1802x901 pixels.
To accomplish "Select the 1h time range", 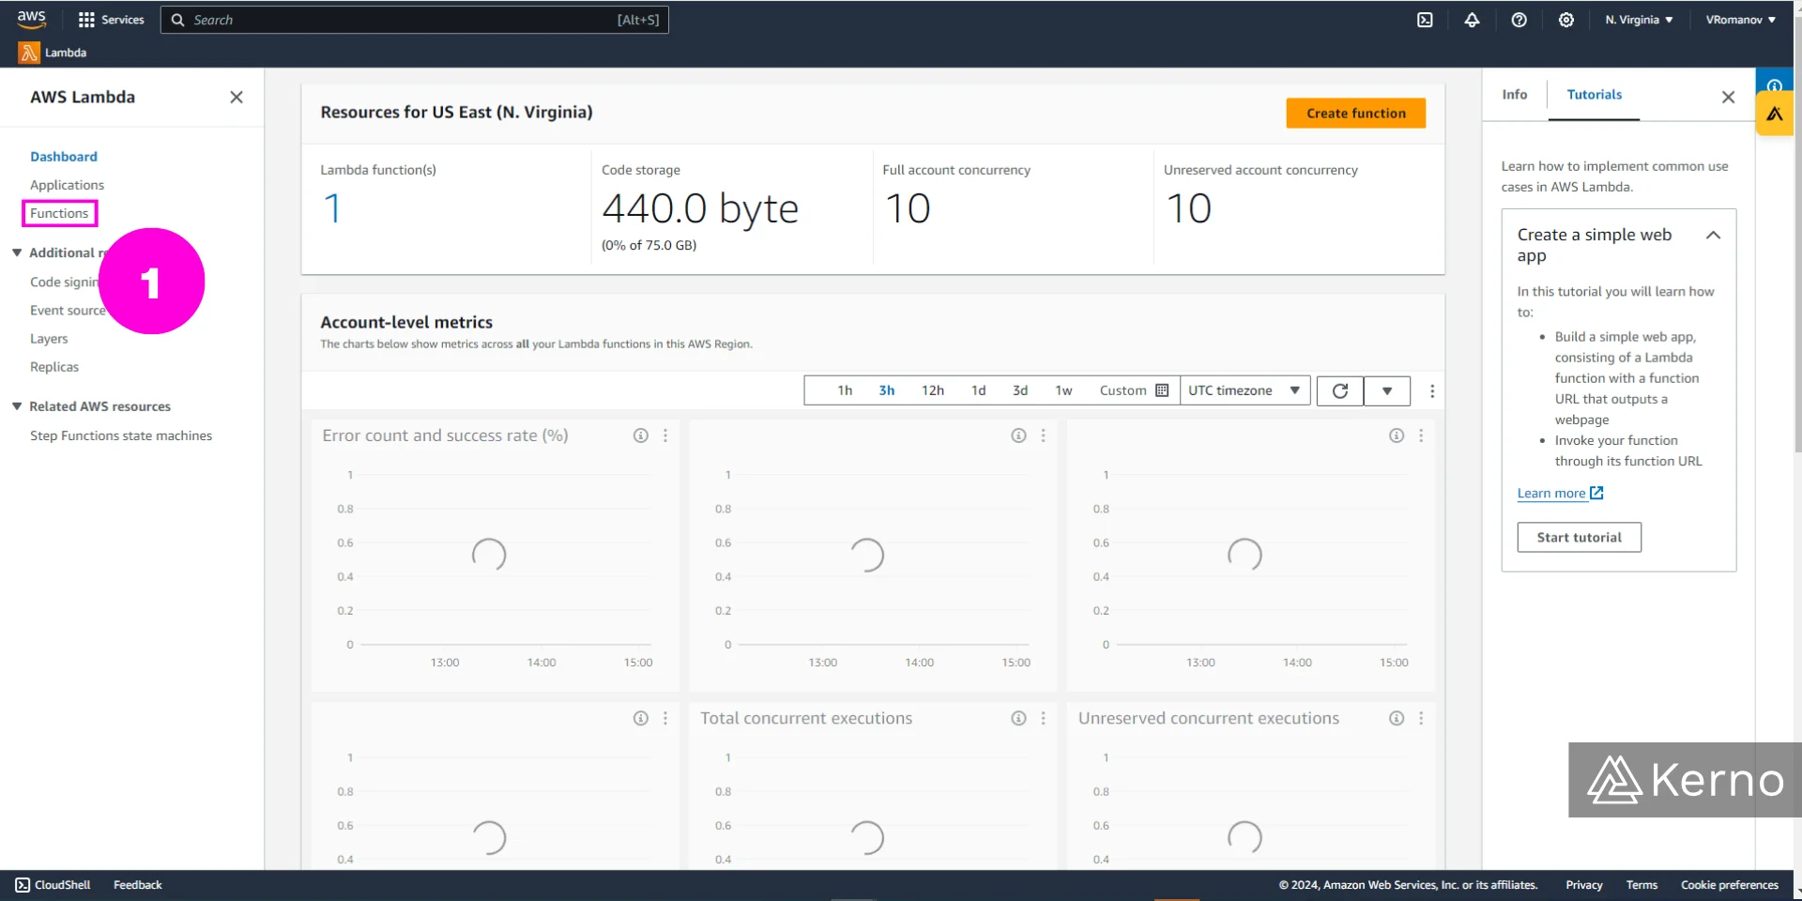I will (845, 390).
